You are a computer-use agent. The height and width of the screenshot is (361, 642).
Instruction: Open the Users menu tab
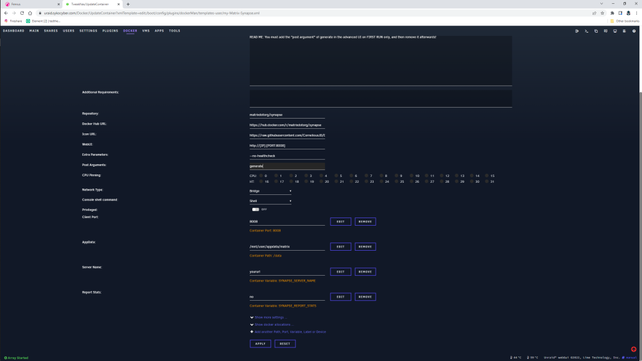(69, 31)
